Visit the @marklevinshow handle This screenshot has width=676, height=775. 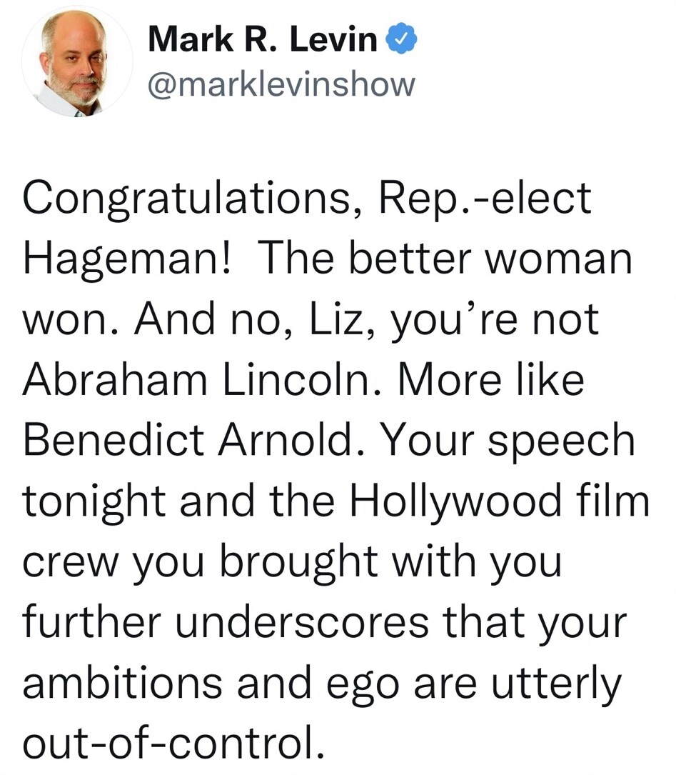tap(282, 84)
